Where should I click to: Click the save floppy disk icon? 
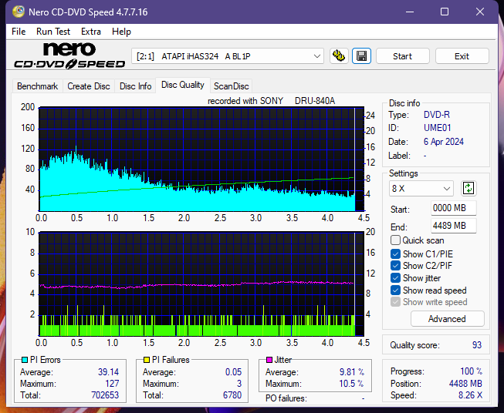[362, 56]
